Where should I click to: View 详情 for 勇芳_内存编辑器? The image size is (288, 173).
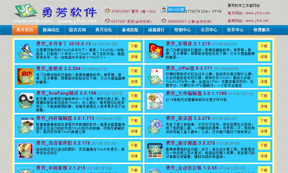coord(134,131)
